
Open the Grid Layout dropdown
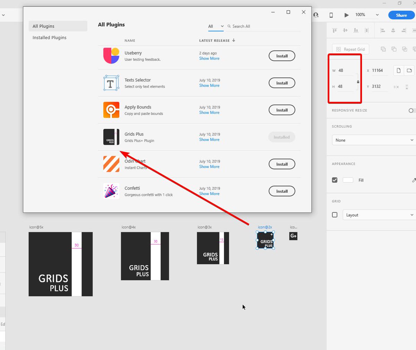[x=379, y=215]
